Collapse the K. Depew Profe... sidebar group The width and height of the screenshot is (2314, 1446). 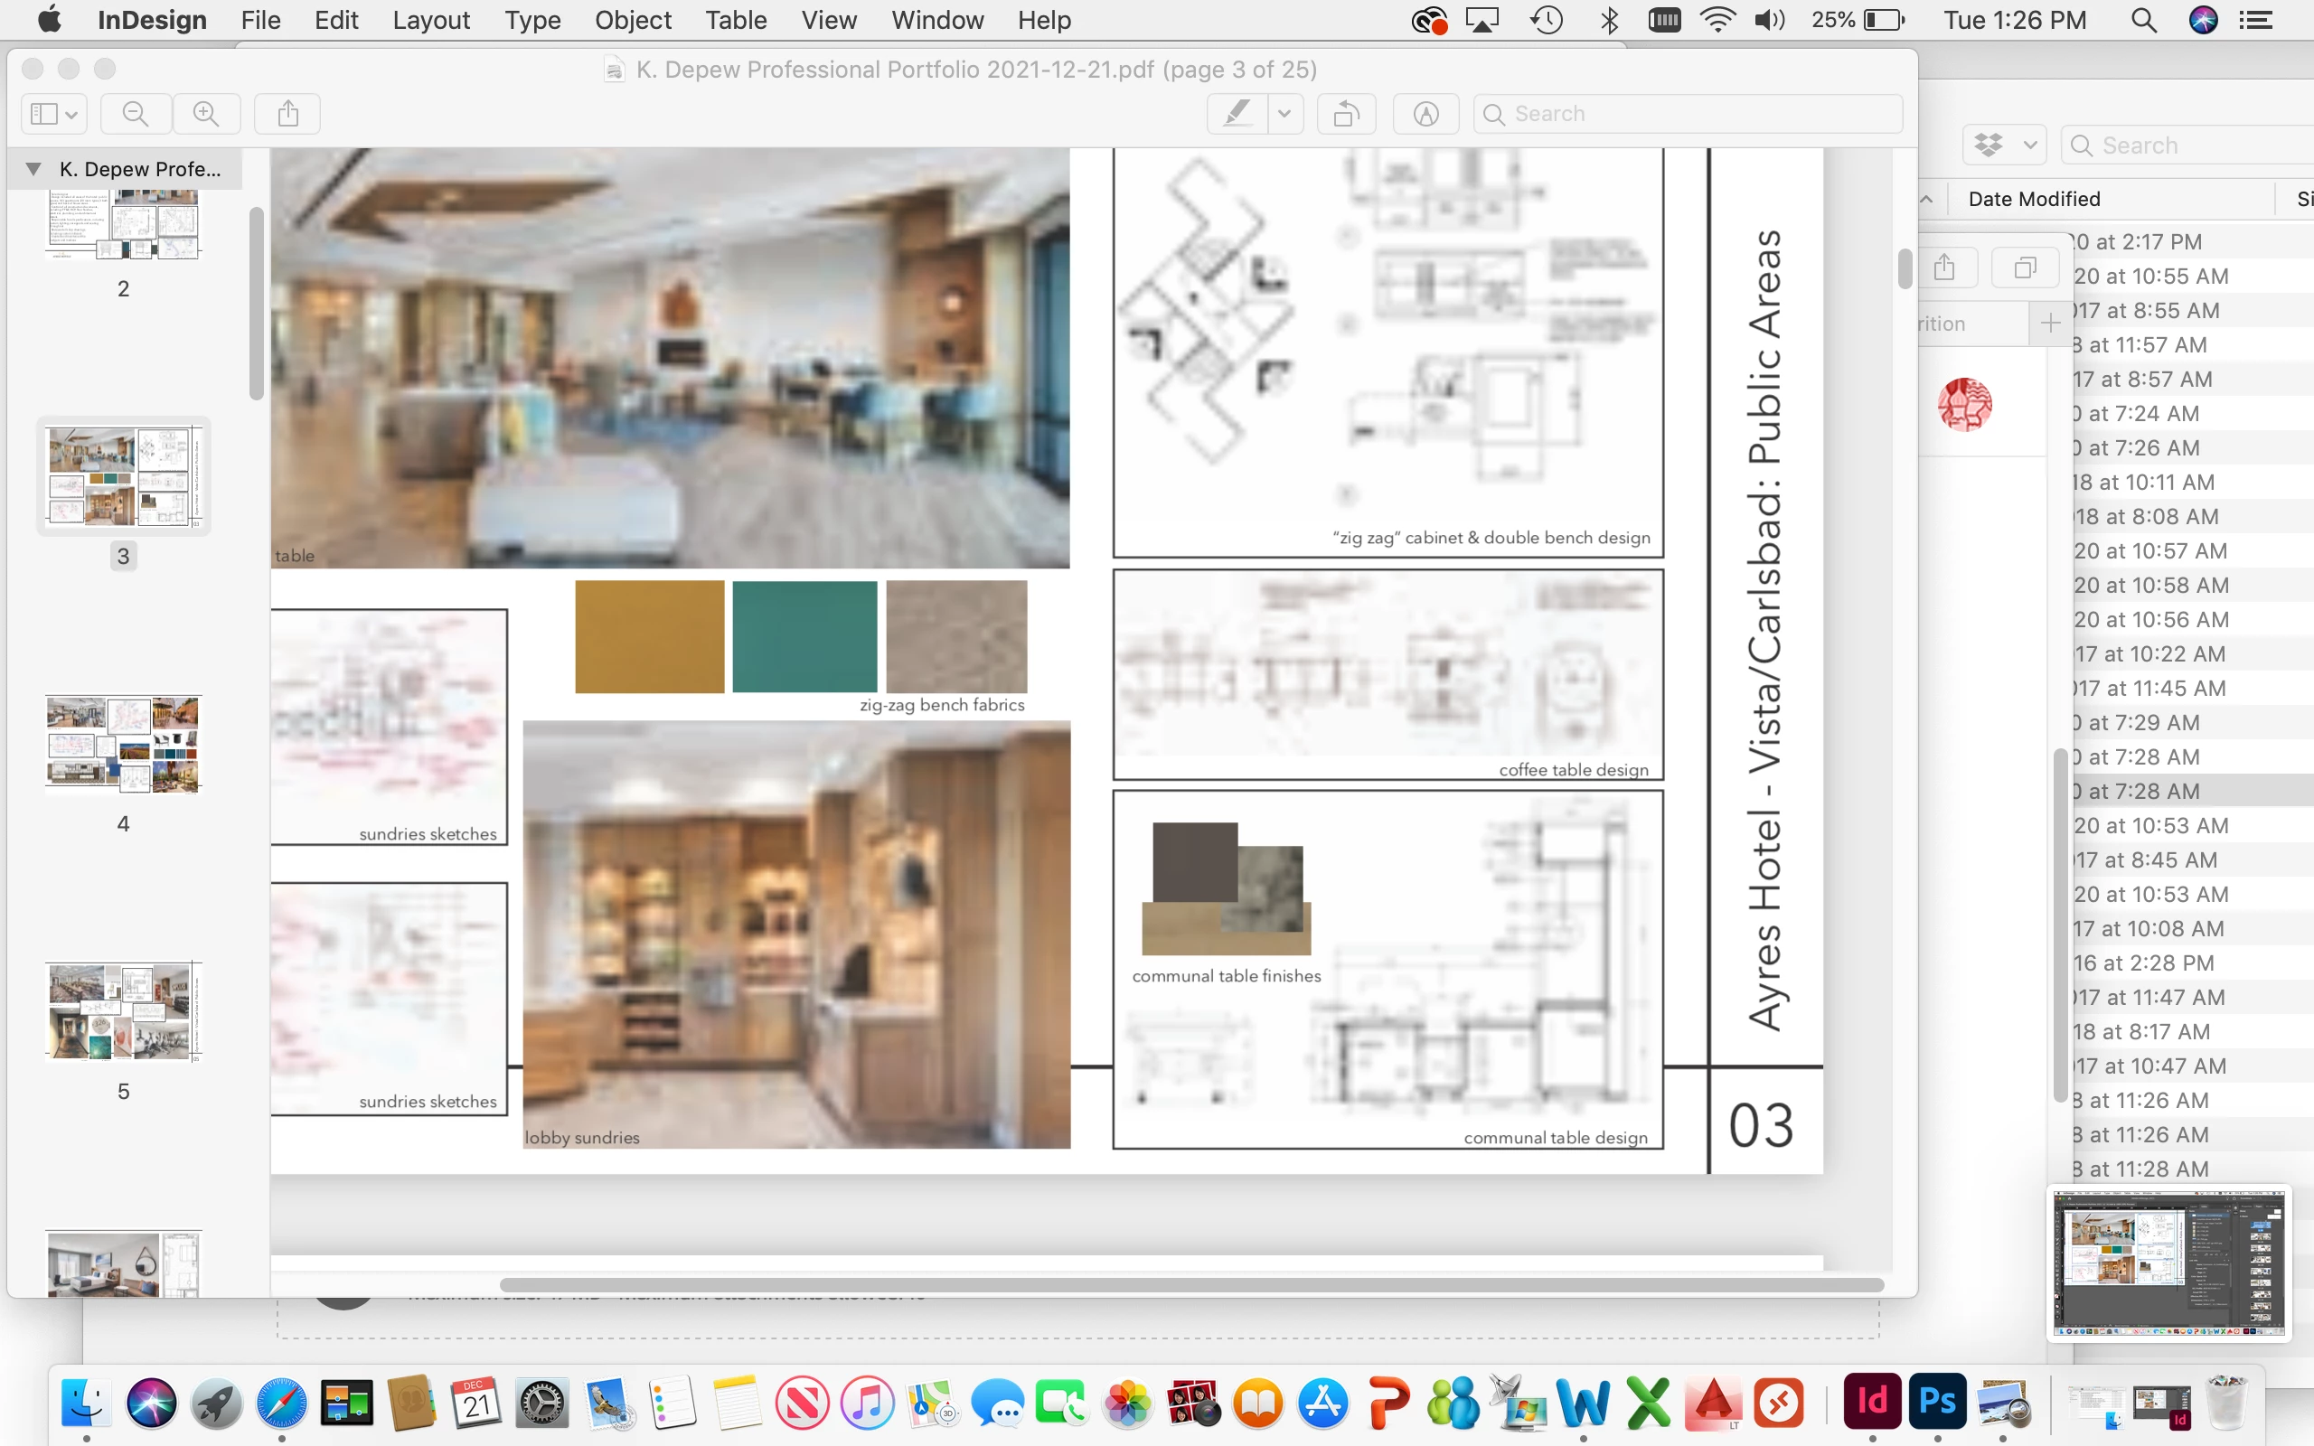(33, 169)
